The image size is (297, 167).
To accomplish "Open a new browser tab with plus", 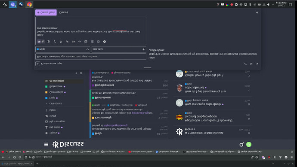I will [x=37, y=164].
